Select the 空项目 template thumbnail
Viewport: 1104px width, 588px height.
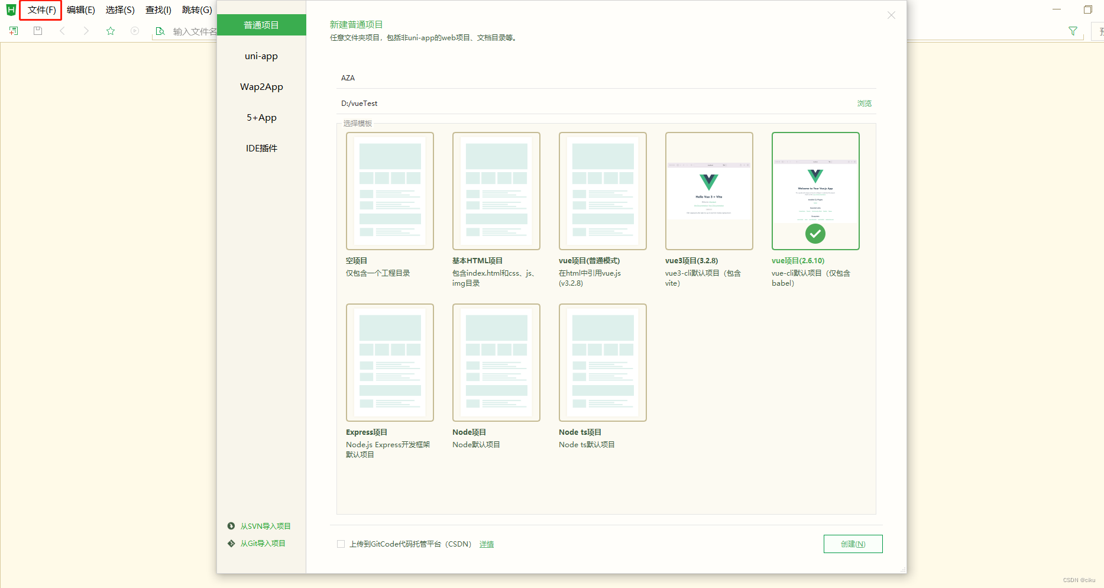(390, 191)
